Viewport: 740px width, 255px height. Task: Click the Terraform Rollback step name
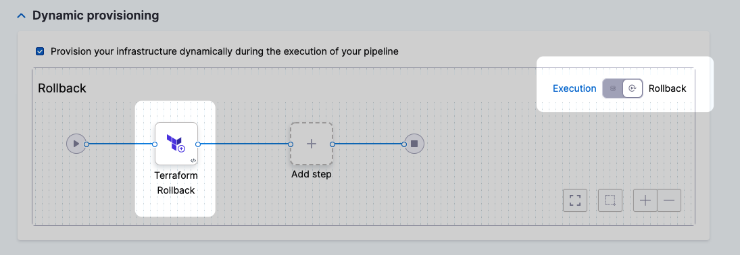click(176, 183)
